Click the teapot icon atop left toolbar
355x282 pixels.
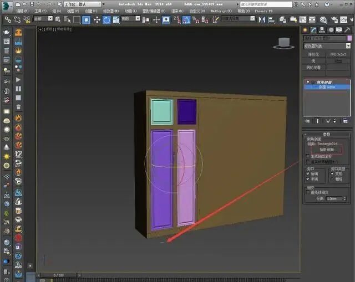[7, 32]
